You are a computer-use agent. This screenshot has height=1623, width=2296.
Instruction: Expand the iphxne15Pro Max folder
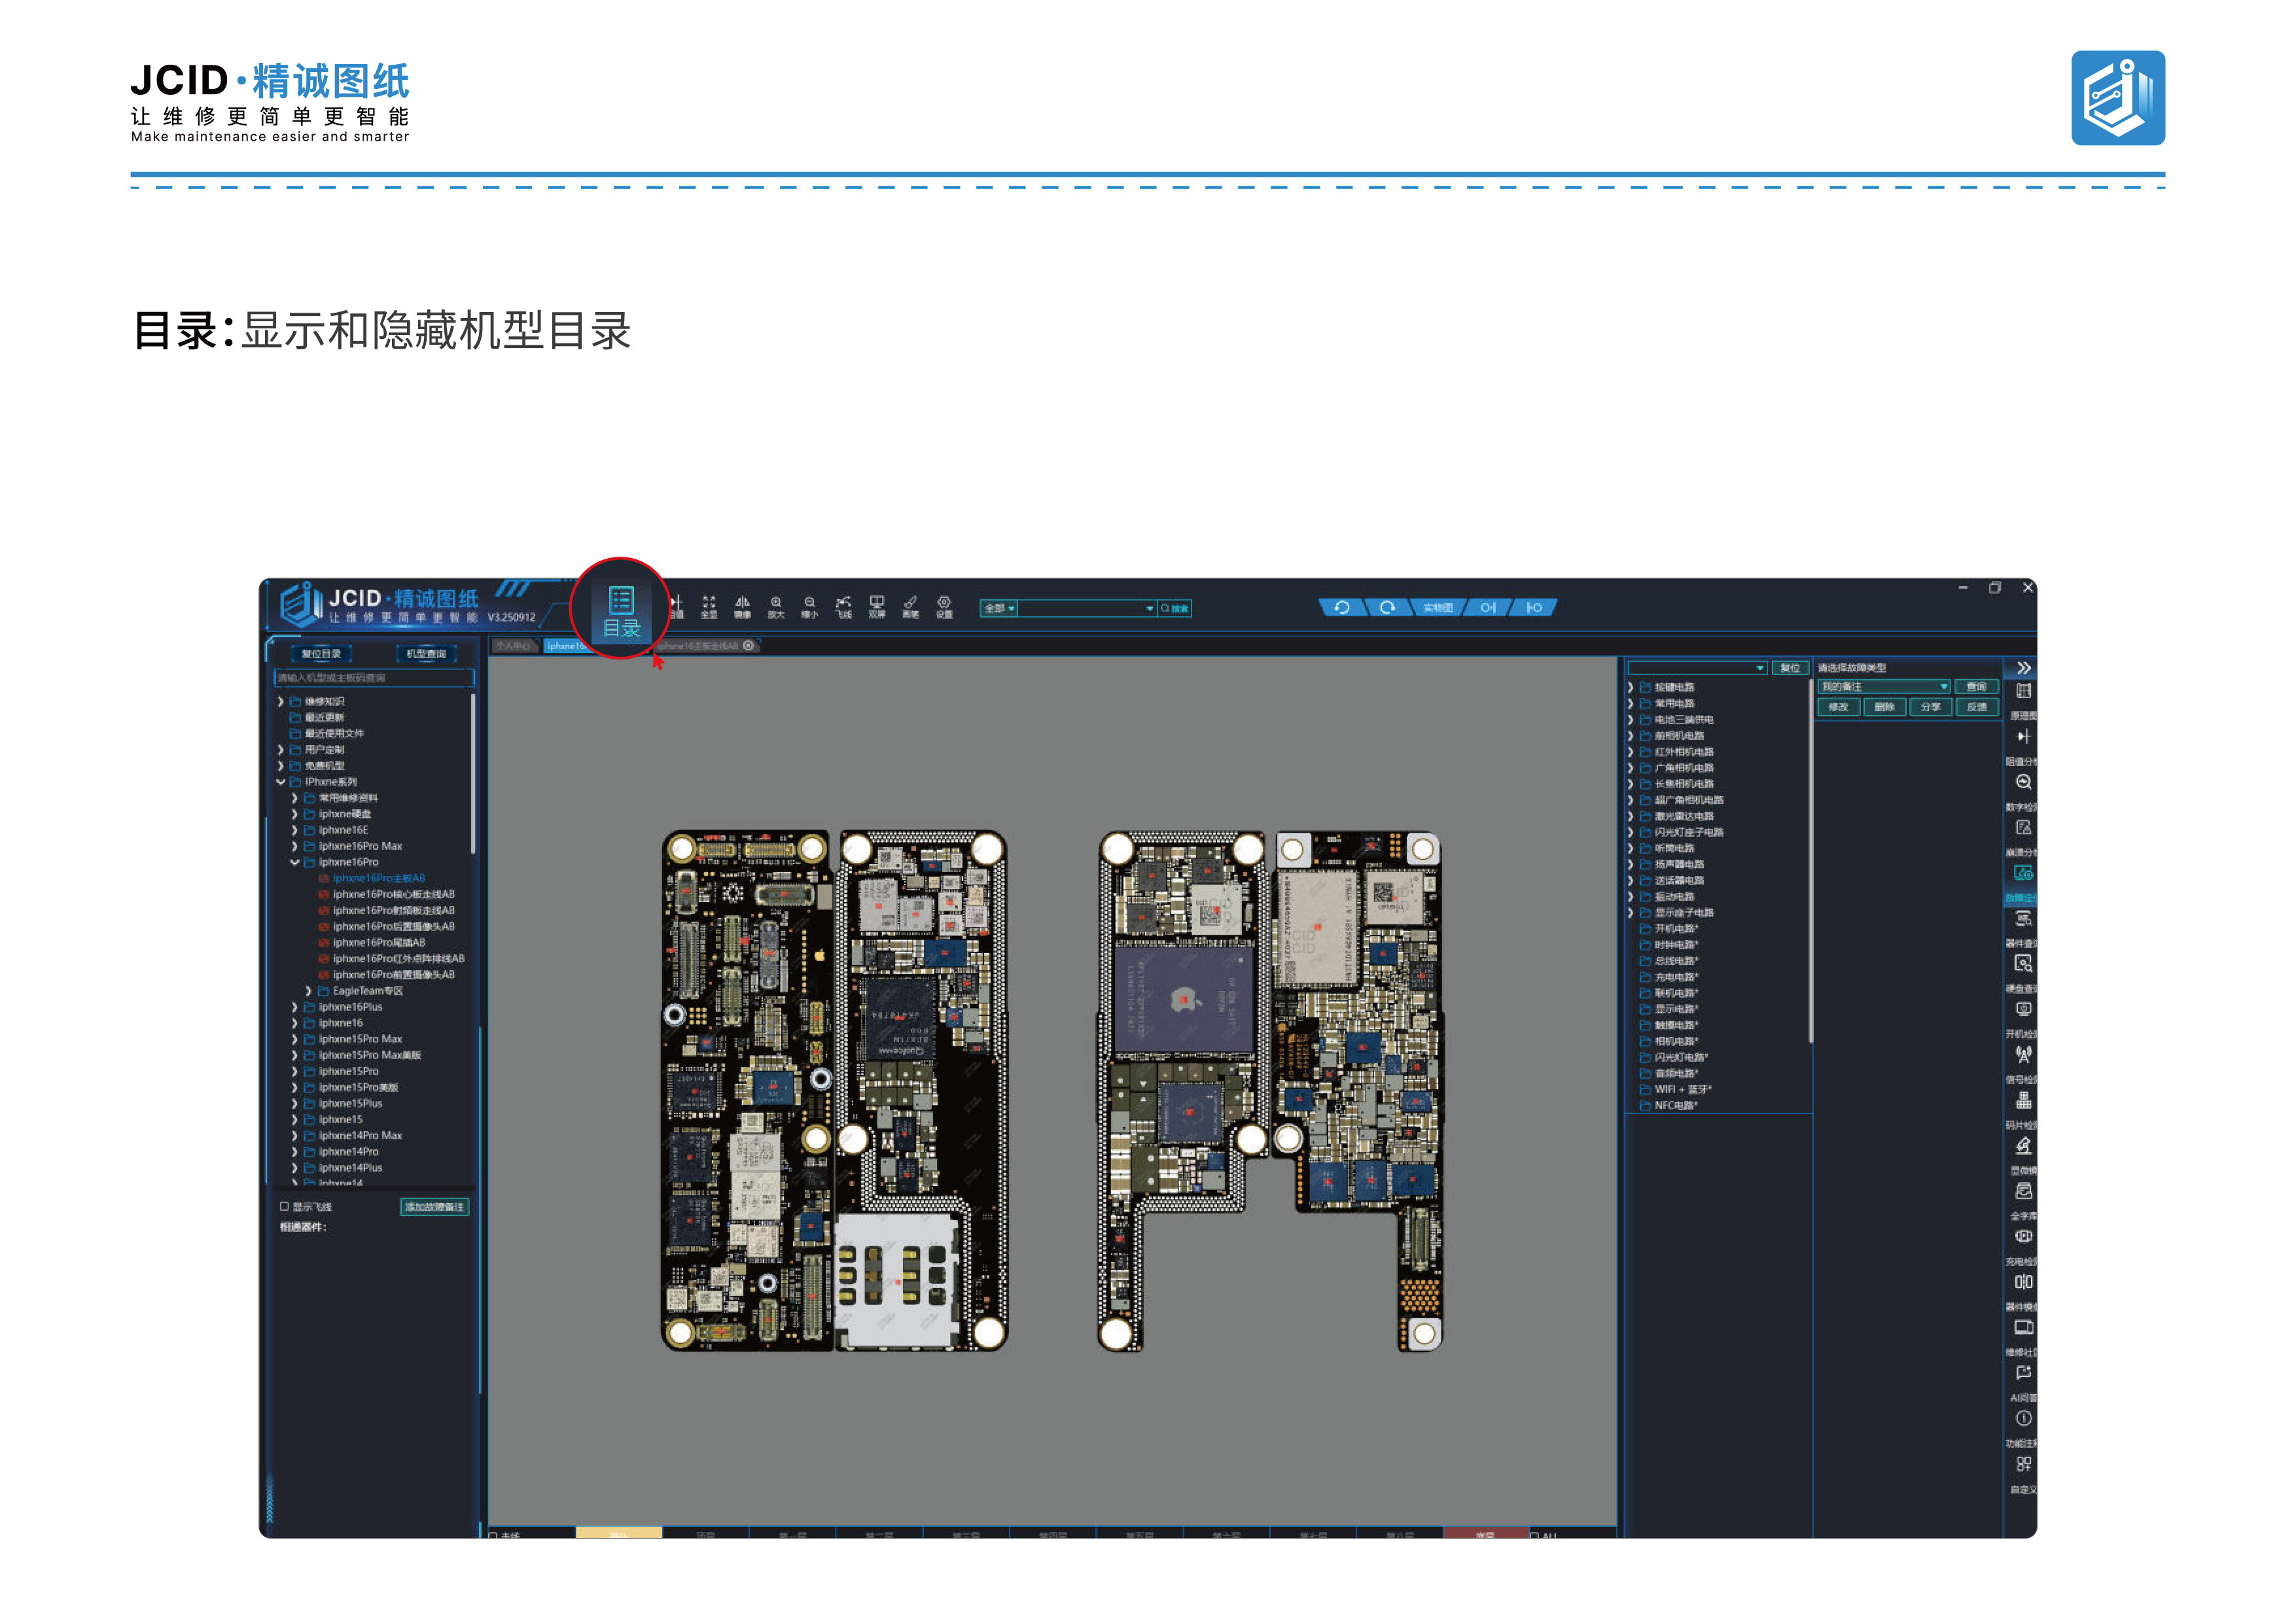click(295, 1039)
